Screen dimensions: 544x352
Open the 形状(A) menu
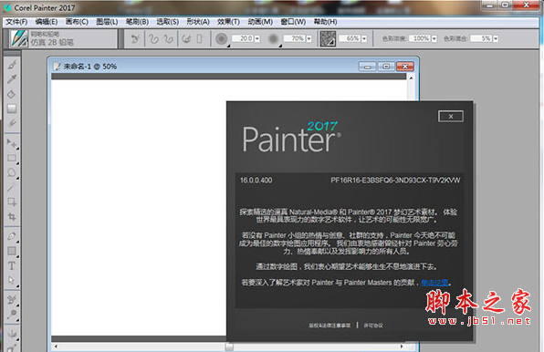coord(198,22)
